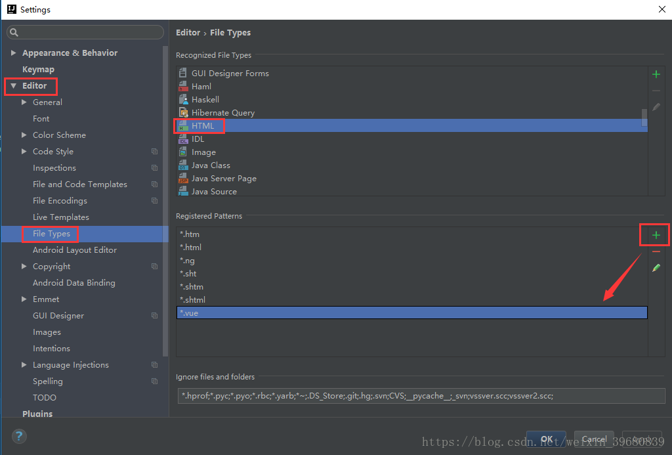The width and height of the screenshot is (672, 455).
Task: Focus the settings search field
Action: [85, 32]
